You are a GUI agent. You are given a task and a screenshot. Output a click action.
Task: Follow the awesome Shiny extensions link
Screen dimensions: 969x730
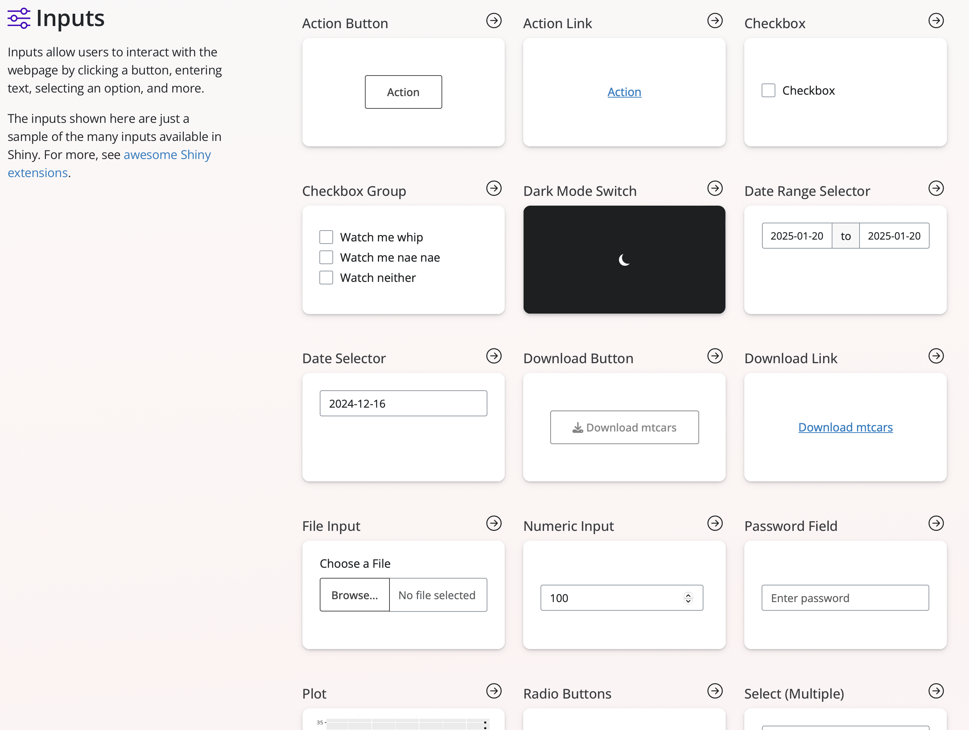tap(167, 155)
